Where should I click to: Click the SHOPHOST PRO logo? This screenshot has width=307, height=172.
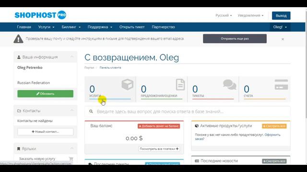[x=40, y=15]
